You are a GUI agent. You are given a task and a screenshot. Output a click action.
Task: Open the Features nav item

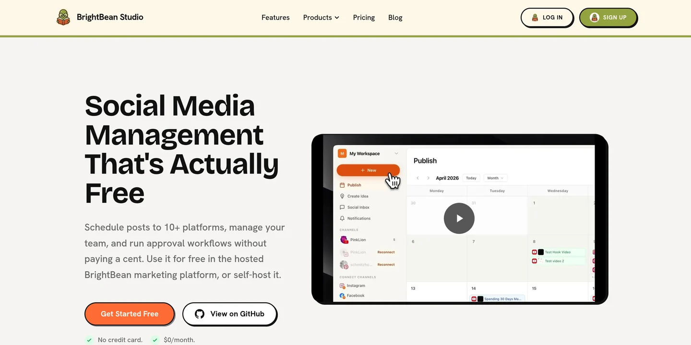click(275, 17)
